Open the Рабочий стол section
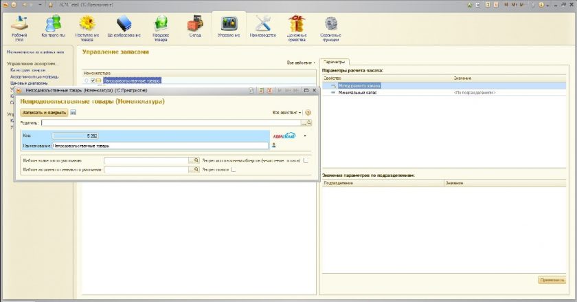Image resolution: width=577 pixels, height=302 pixels. (19, 28)
